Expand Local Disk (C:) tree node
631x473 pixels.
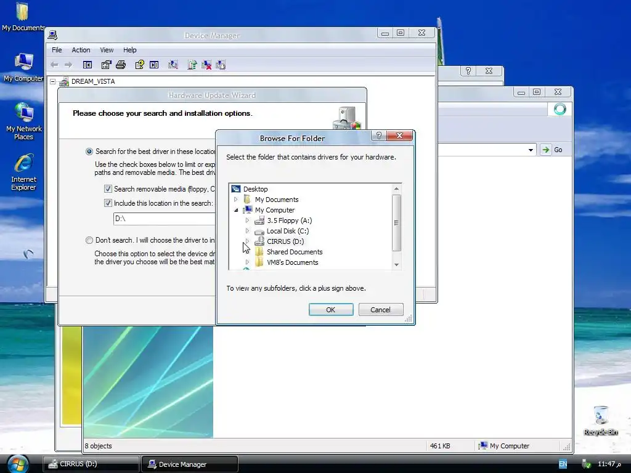pyautogui.click(x=247, y=231)
